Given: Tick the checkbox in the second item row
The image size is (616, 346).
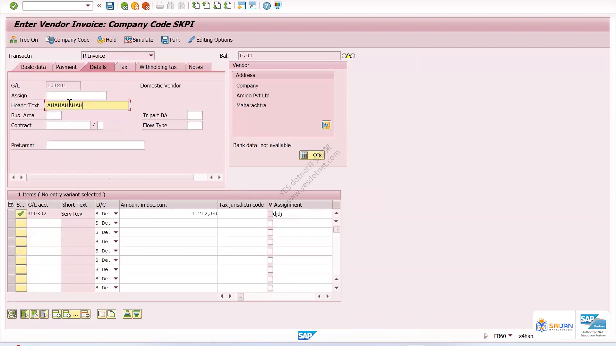Looking at the screenshot, I should point(270,223).
